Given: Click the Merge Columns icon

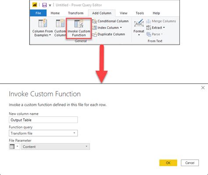Looking at the screenshot, I should [x=148, y=21].
